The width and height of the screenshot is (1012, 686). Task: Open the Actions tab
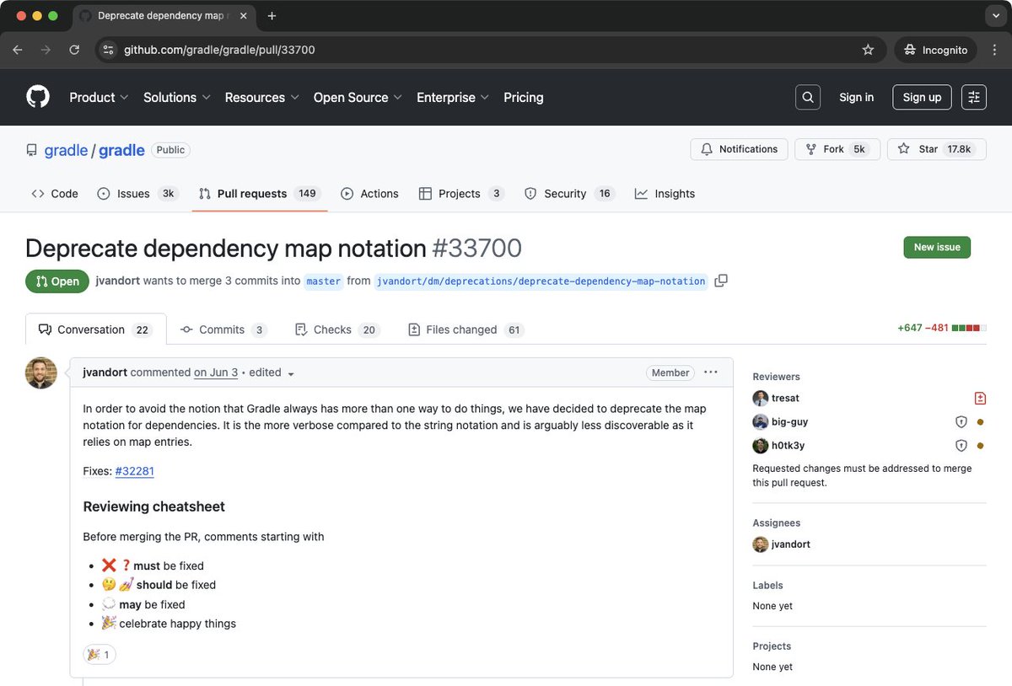point(369,193)
